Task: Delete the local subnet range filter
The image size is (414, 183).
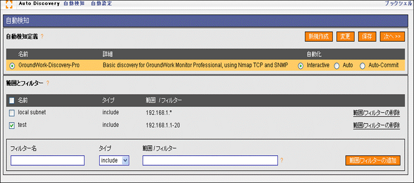Action: pos(376,113)
